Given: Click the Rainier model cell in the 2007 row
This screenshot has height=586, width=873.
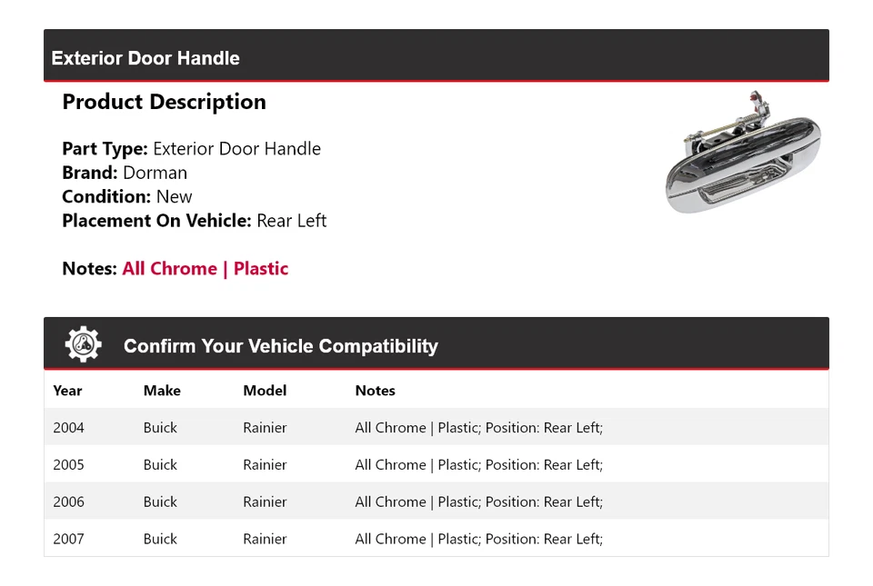Looking at the screenshot, I should point(265,539).
